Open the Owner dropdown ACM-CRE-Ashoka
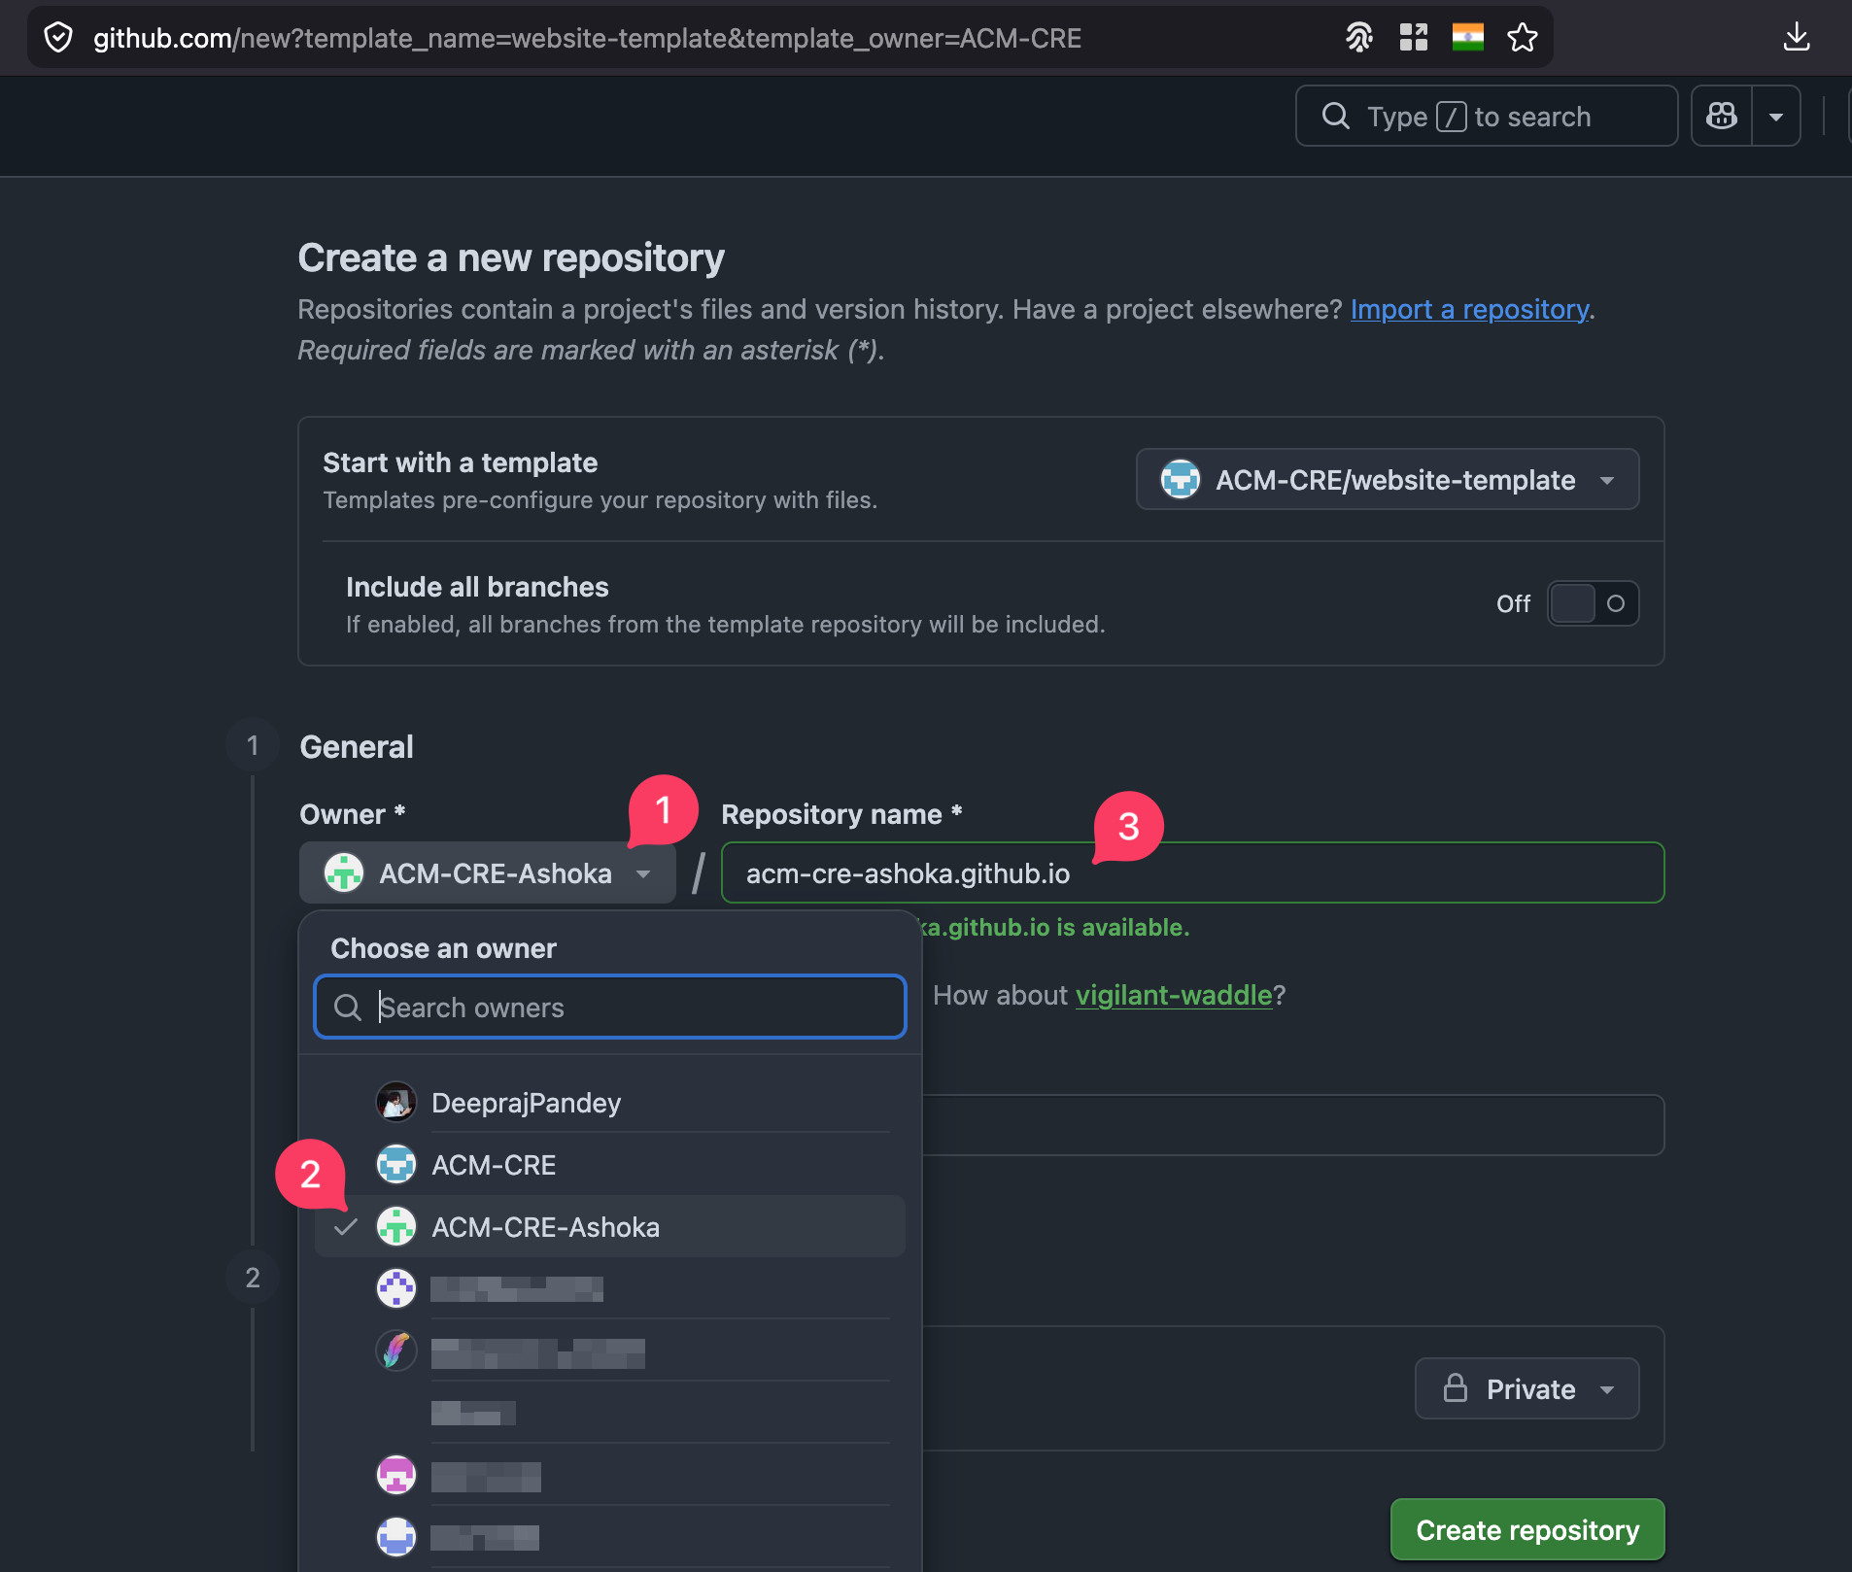 pyautogui.click(x=487, y=873)
